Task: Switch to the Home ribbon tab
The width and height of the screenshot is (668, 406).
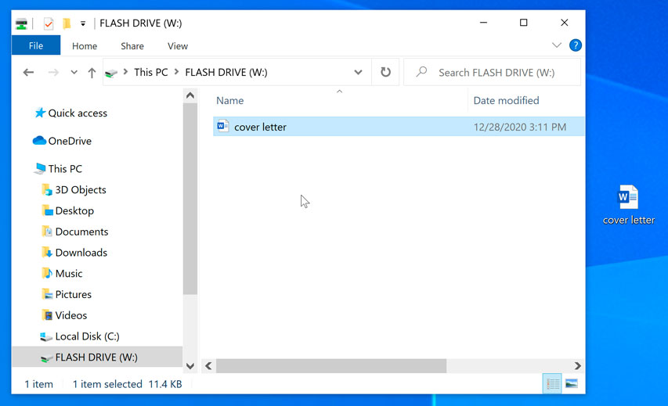Action: tap(85, 46)
